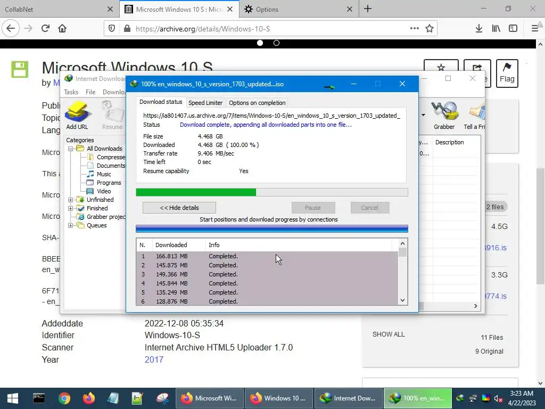Click Firefox back arrow button
The height and width of the screenshot is (409, 545).
(x=11, y=29)
